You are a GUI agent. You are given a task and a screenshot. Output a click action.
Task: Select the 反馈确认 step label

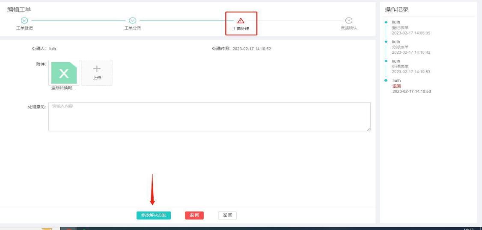(x=349, y=28)
